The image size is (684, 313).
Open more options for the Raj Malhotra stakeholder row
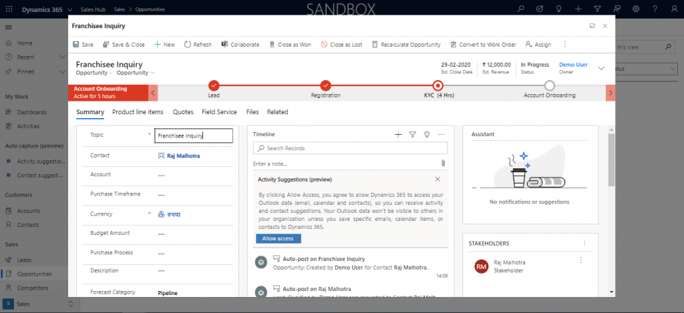(580, 260)
